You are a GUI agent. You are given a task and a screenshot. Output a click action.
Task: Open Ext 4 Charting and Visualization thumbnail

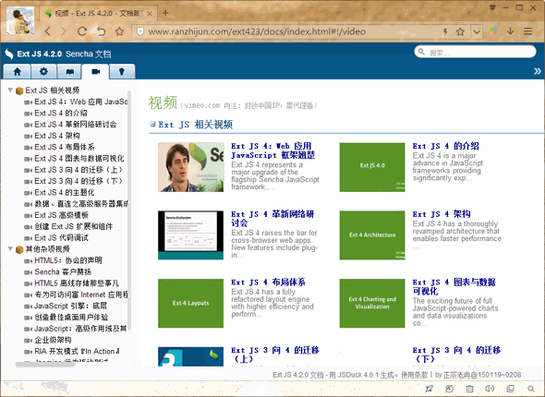point(372,303)
